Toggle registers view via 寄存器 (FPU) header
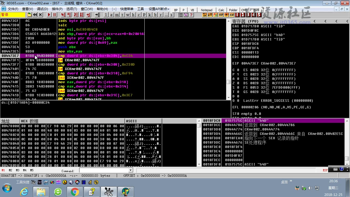 pos(246,21)
